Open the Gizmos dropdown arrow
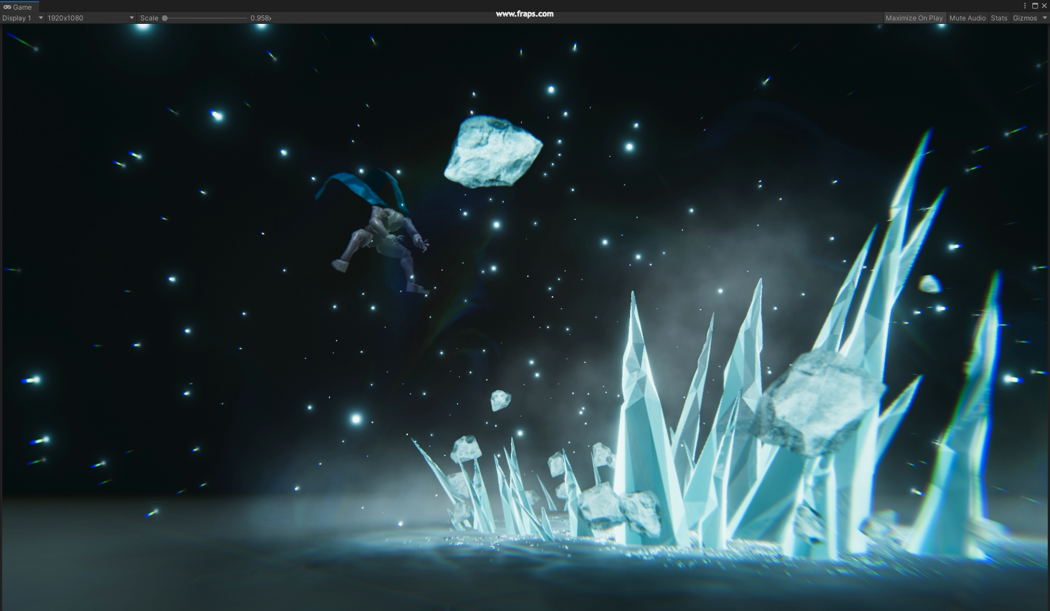The width and height of the screenshot is (1050, 611). pyautogui.click(x=1044, y=18)
